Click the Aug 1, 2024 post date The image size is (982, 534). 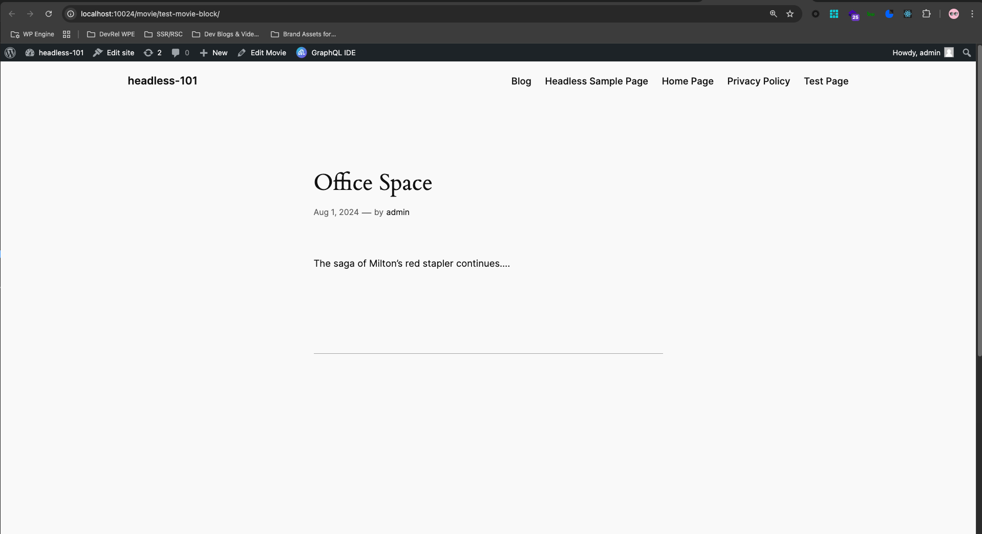click(336, 212)
